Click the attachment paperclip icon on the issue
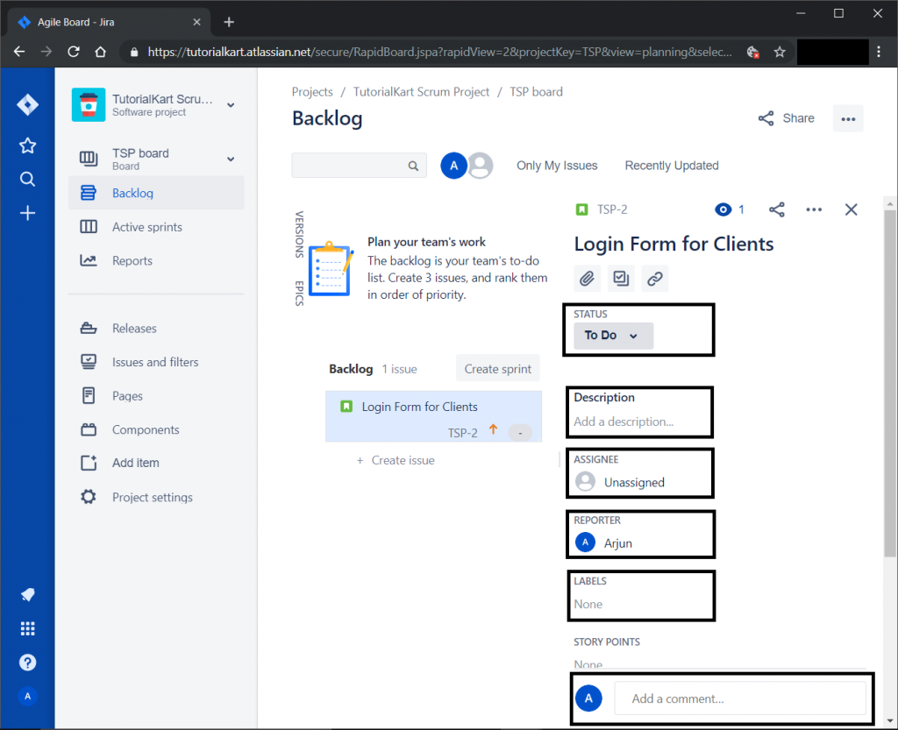898x730 pixels. 587,279
